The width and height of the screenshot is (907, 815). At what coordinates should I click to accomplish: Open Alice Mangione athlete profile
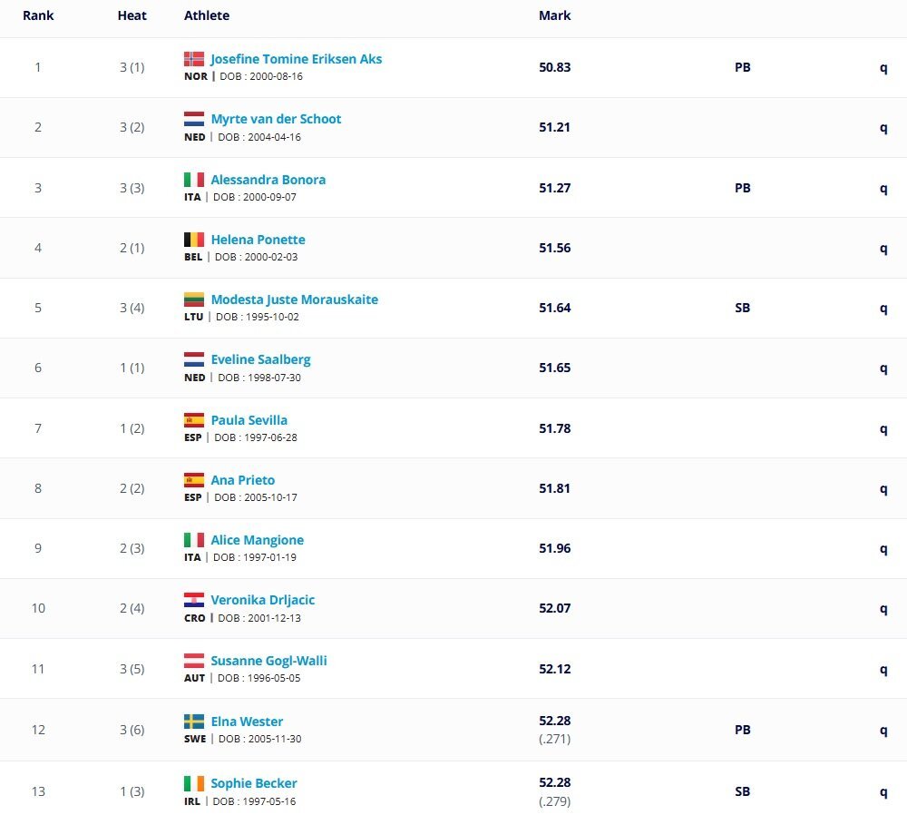(x=257, y=540)
